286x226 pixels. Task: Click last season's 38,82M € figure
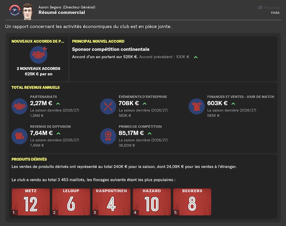pos(127,146)
